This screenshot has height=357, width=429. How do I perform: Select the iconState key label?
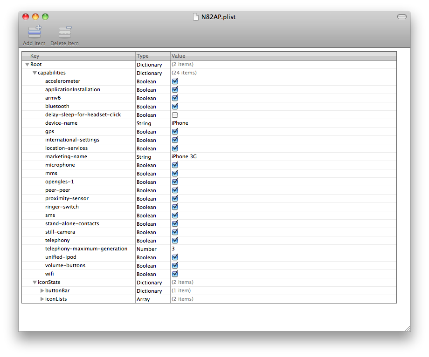point(49,282)
